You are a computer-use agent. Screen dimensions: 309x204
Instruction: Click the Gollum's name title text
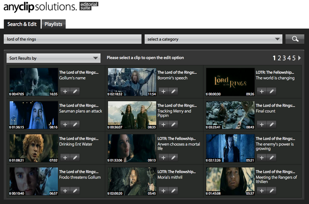click(72, 78)
